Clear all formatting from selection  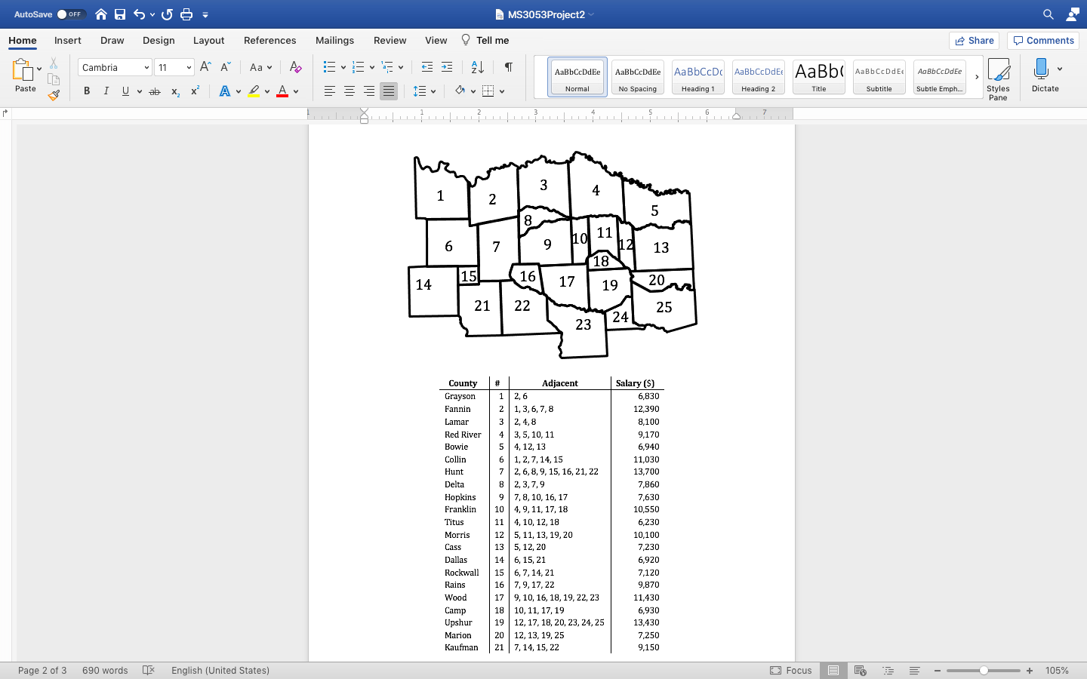296,67
